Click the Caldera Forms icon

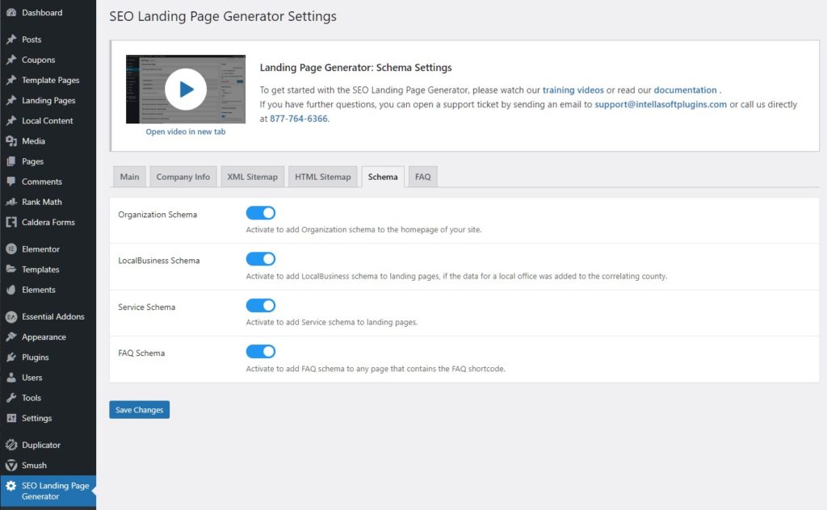pyautogui.click(x=11, y=222)
